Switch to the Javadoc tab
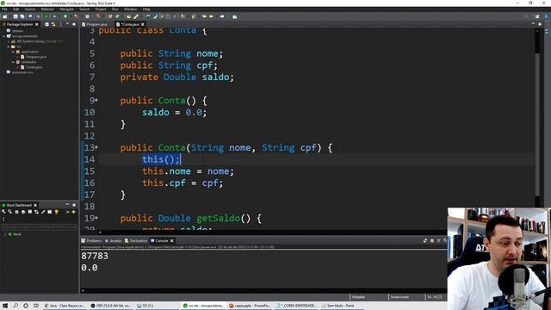The image size is (551, 310). click(x=113, y=241)
